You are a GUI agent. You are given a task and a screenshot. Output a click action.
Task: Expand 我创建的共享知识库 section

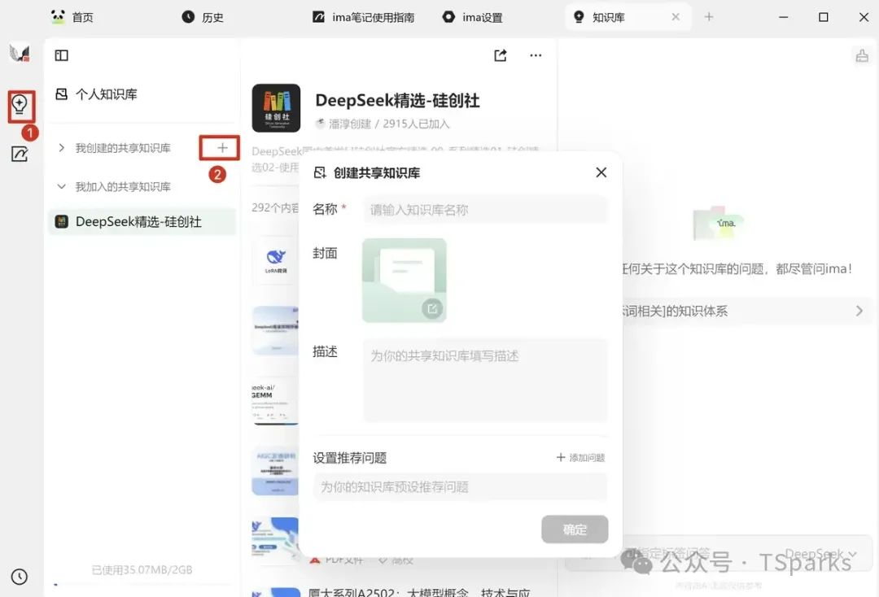(x=62, y=148)
